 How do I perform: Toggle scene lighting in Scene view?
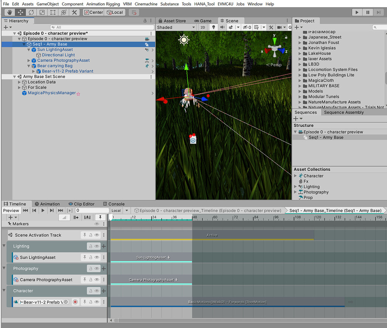click(214, 27)
